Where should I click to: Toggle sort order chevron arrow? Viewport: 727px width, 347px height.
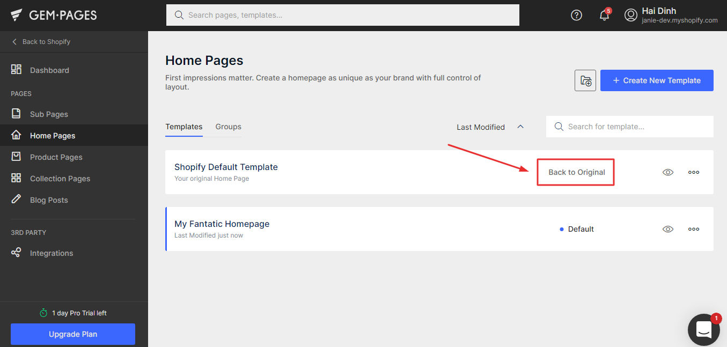pos(520,127)
